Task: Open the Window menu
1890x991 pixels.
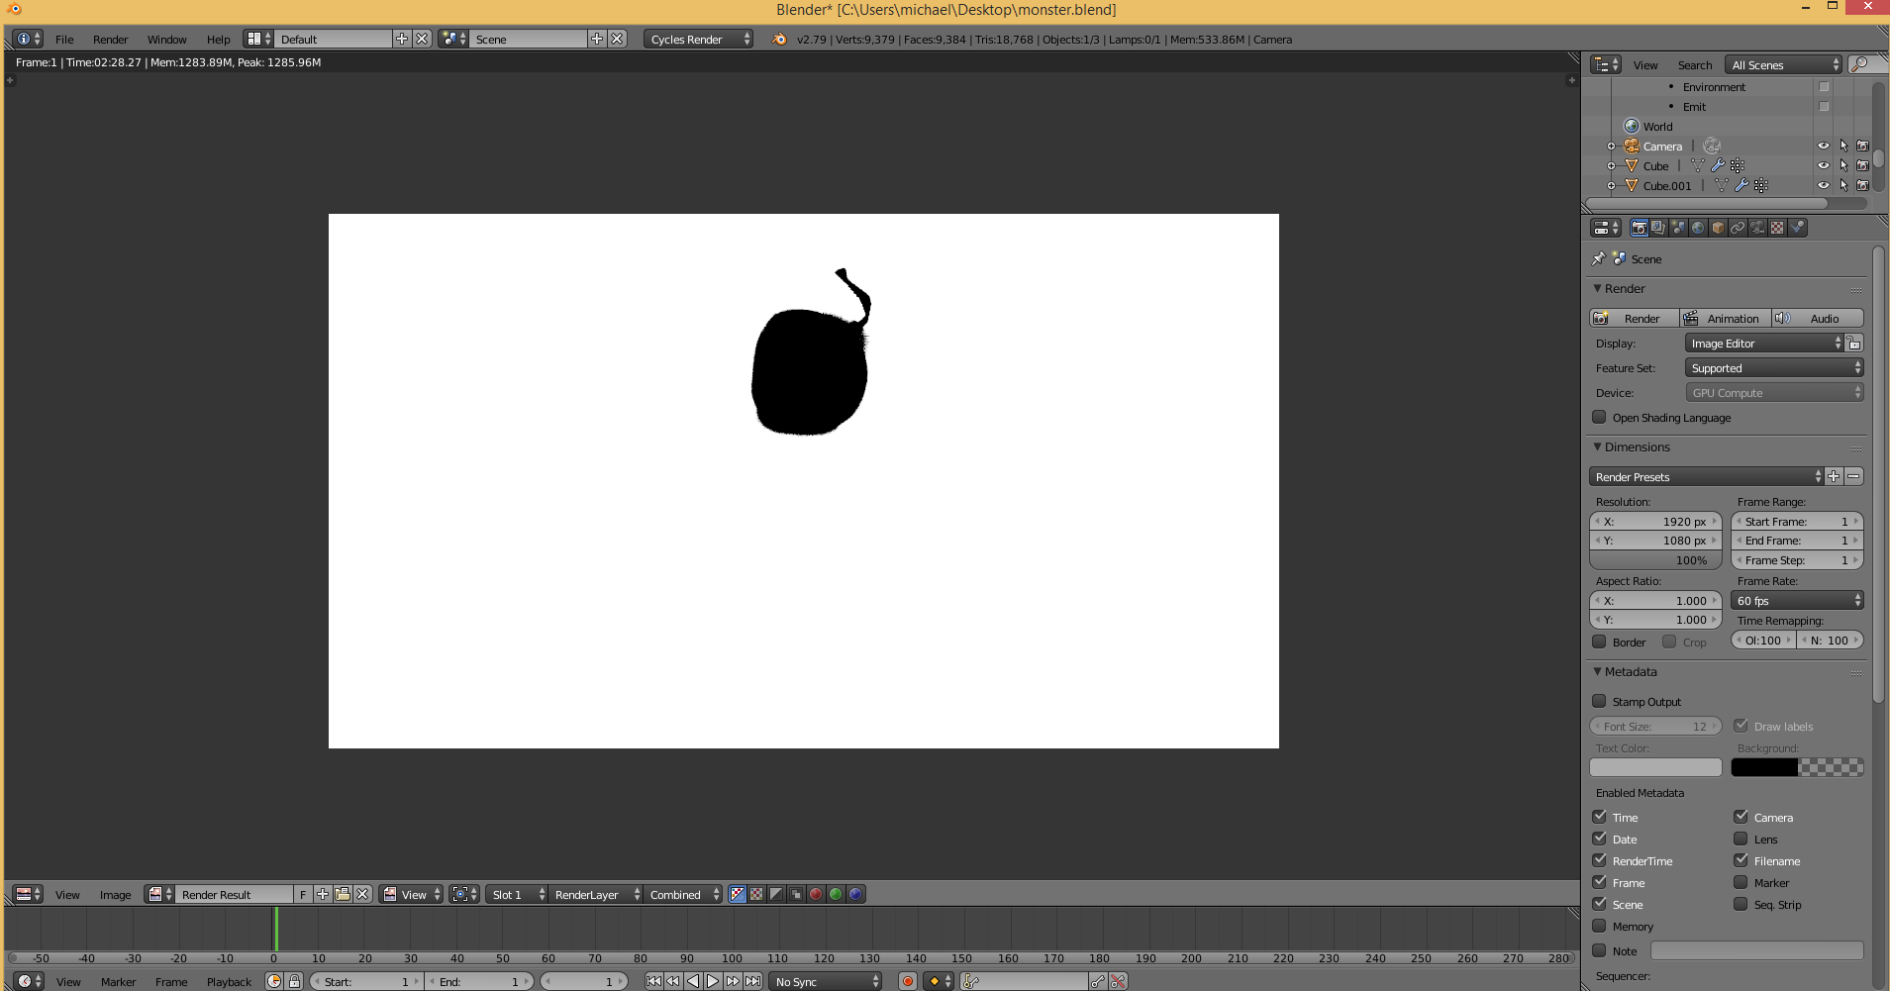Action: point(166,39)
